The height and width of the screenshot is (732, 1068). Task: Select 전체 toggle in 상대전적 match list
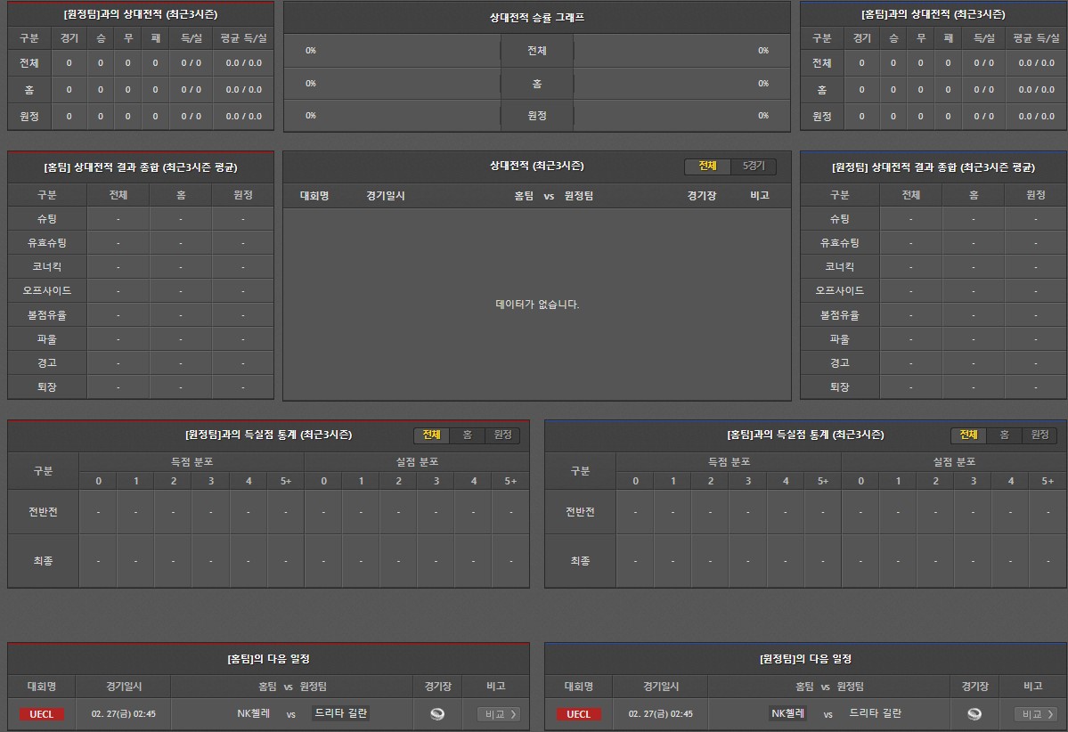[x=707, y=167]
